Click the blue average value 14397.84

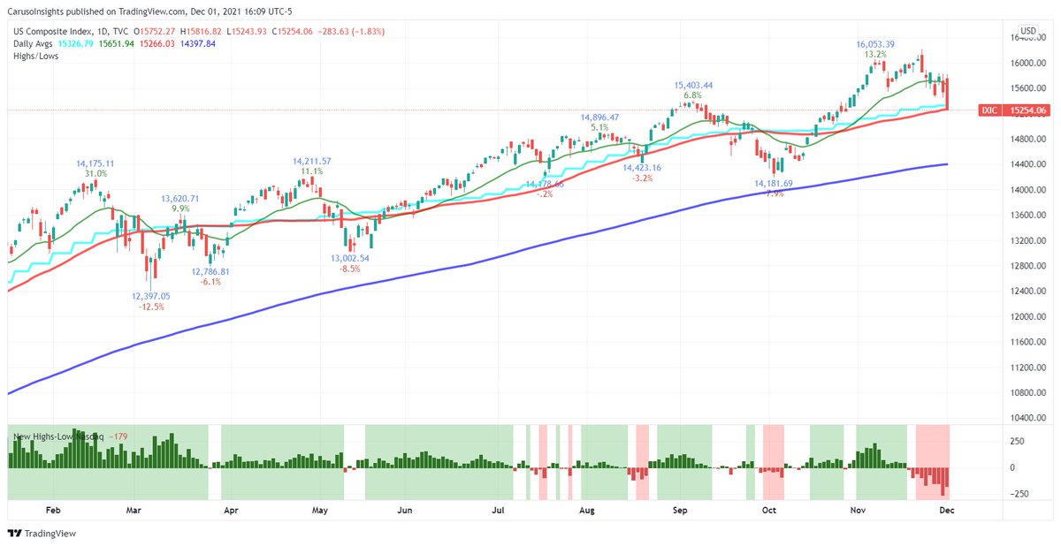[199, 43]
